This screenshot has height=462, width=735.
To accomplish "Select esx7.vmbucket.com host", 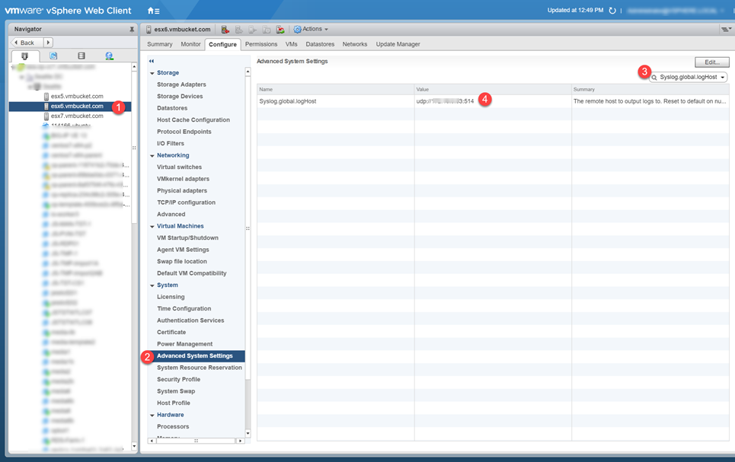I will point(77,116).
